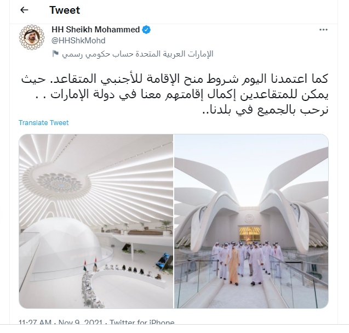
Task: Open the @HHShkMohd handle
Action: tap(78, 41)
